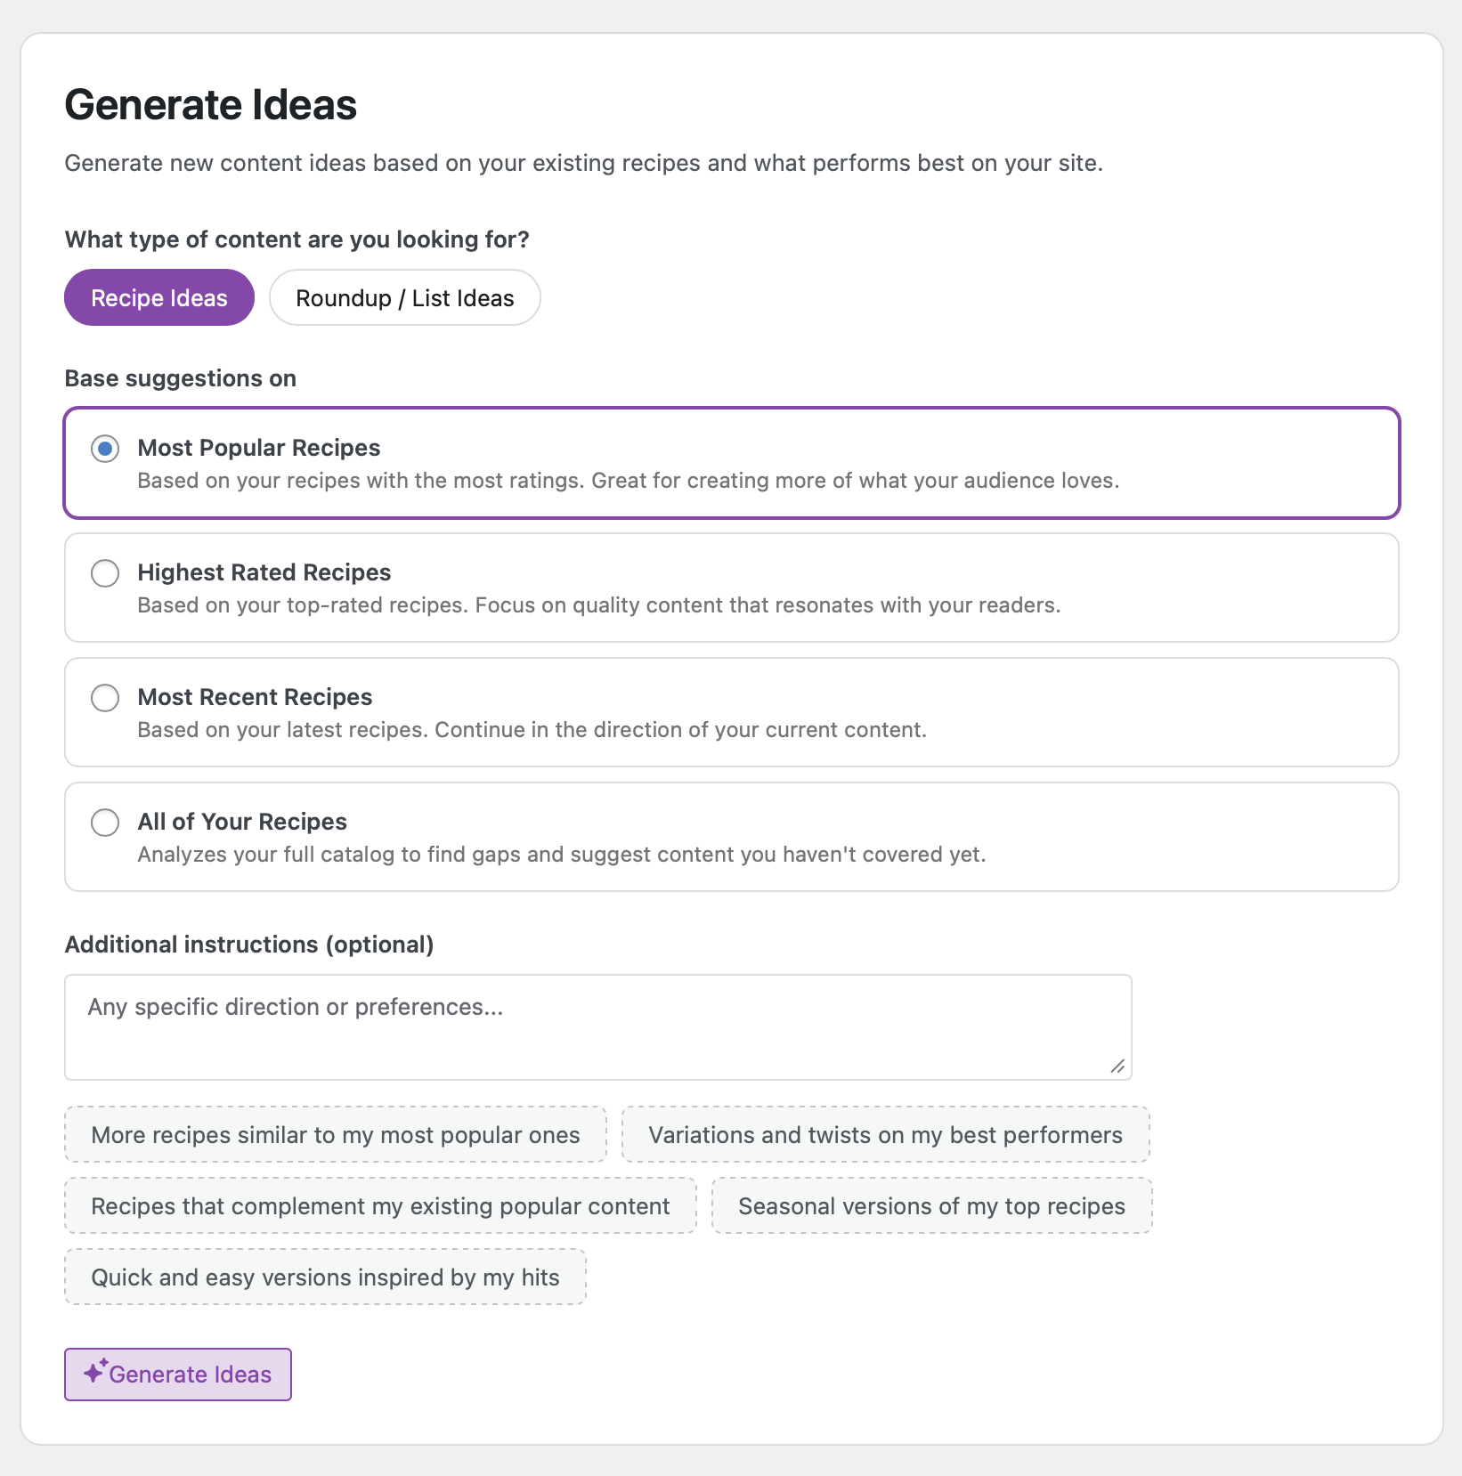Switch to Recipe Ideas content type
Viewport: 1462px width, 1476px height.
click(x=159, y=298)
